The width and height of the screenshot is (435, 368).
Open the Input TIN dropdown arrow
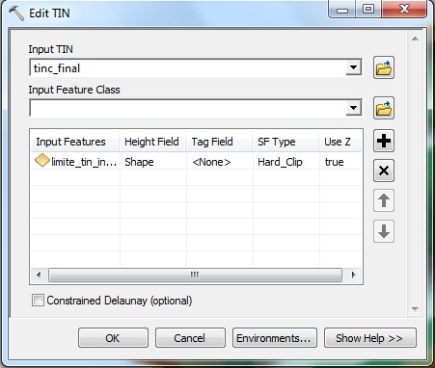click(x=353, y=67)
